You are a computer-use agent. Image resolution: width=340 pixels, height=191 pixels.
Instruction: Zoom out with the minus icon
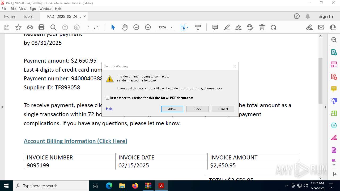[136, 27]
